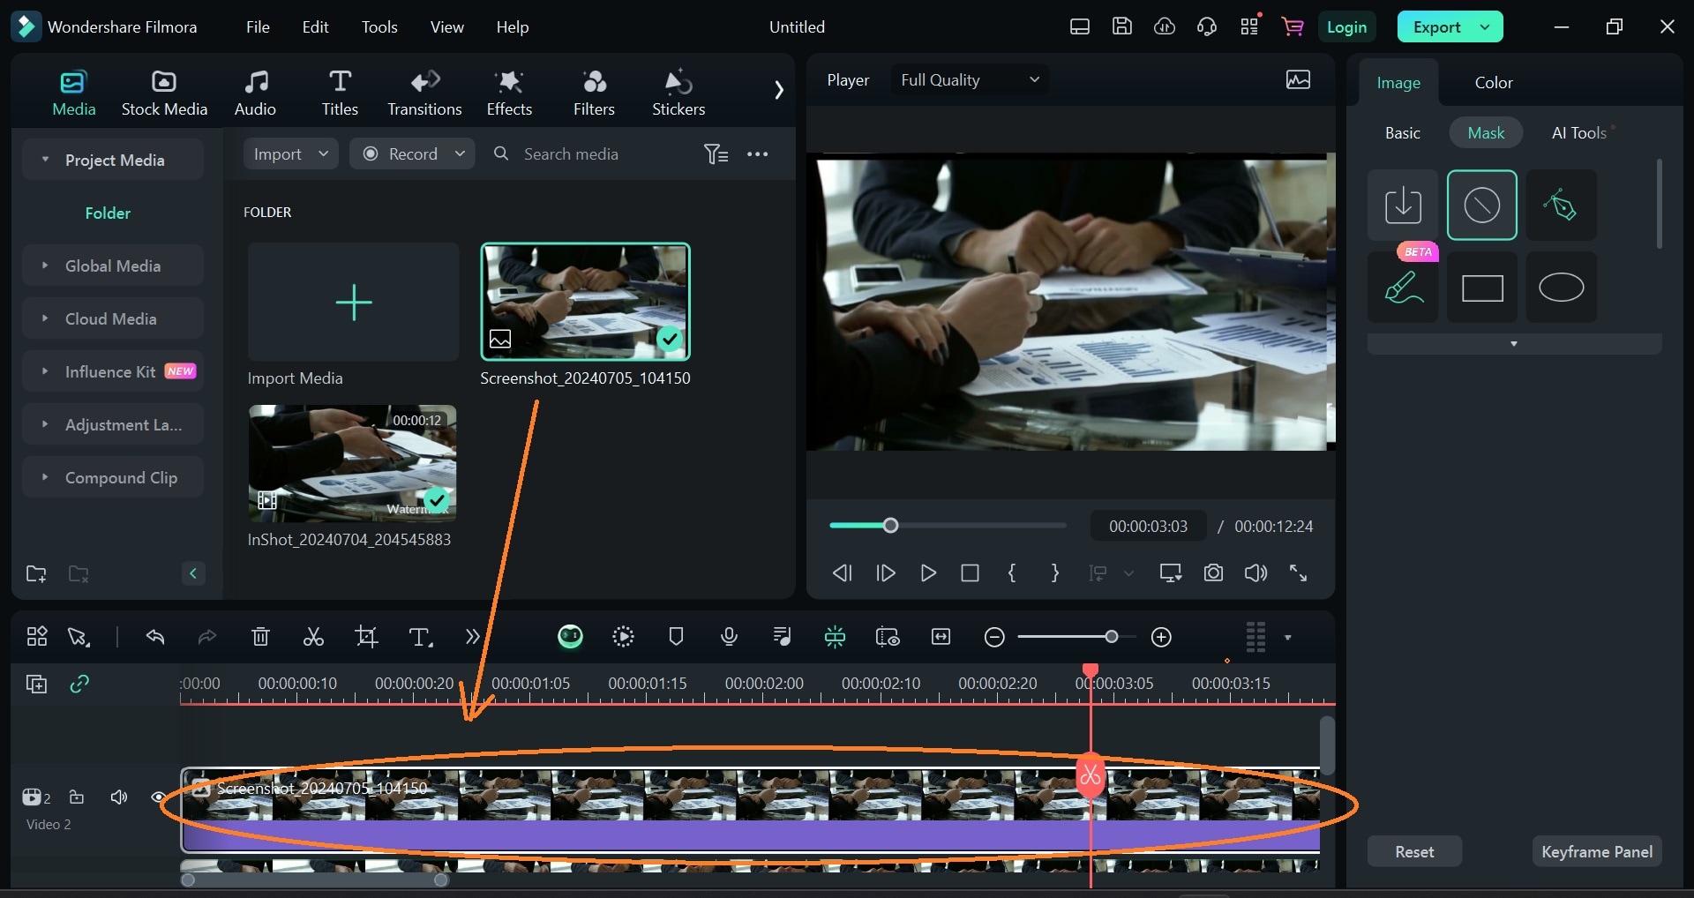The height and width of the screenshot is (898, 1694).
Task: Open the Export dropdown arrow
Action: coord(1486,27)
